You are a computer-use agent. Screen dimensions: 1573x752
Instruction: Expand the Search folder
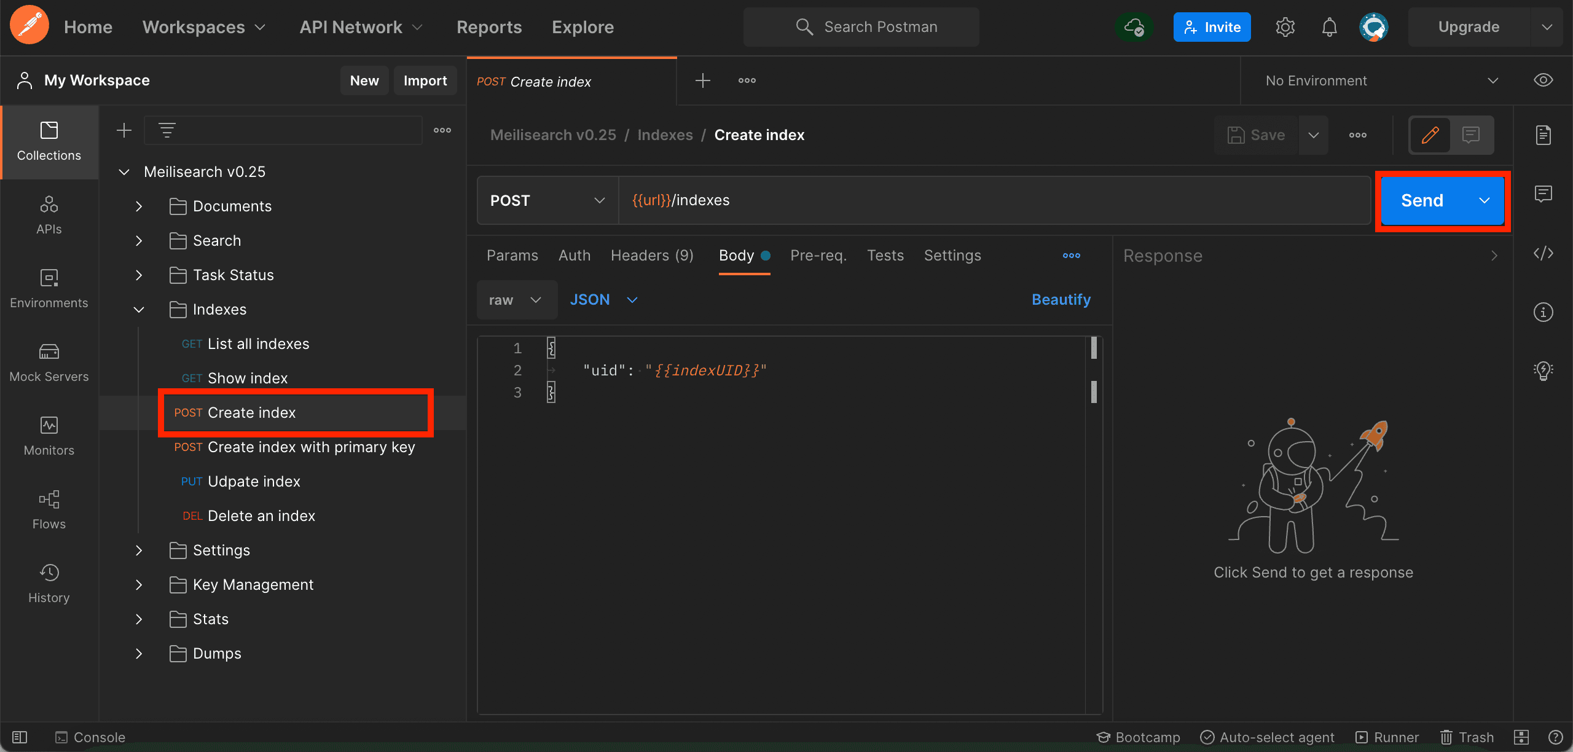tap(139, 241)
